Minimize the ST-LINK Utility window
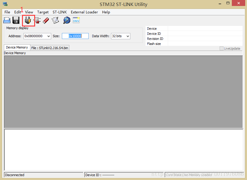 [220, 4]
